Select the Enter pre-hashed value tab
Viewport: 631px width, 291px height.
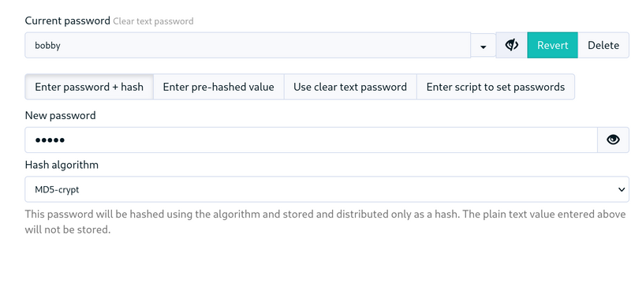click(x=218, y=87)
